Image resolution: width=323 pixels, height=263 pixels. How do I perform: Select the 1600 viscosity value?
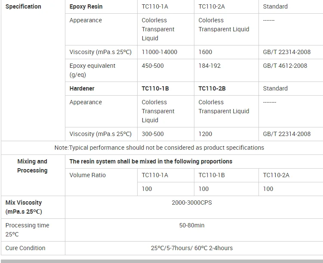tap(205, 52)
